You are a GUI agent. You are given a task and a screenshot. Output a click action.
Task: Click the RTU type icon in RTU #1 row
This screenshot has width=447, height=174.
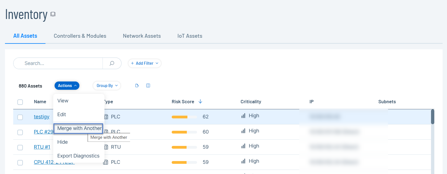[x=106, y=147]
